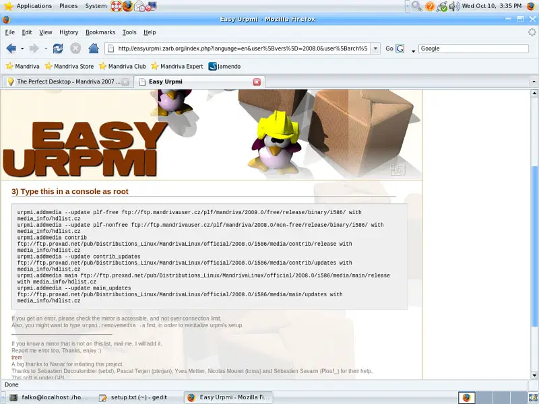Click the page icon in the address bar
The width and height of the screenshot is (539, 404).
click(110, 48)
